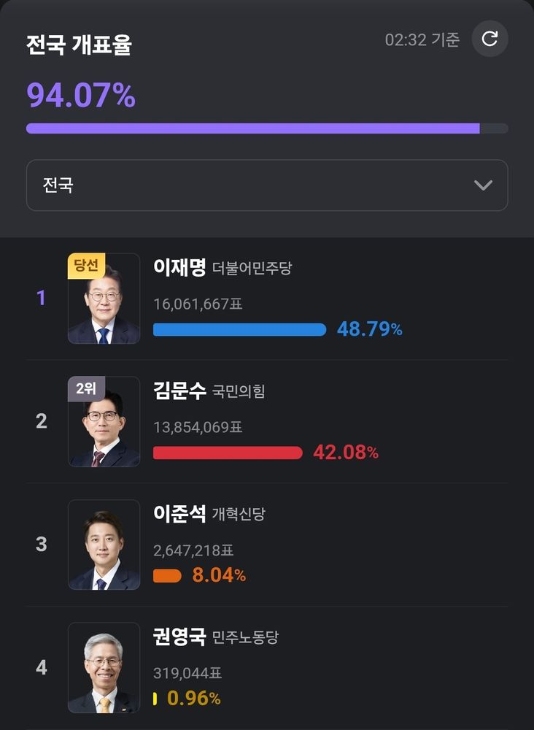Open the 전국 region dropdown

[x=267, y=185]
